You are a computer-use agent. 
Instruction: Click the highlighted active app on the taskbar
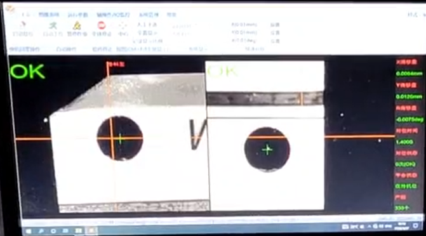(91, 231)
